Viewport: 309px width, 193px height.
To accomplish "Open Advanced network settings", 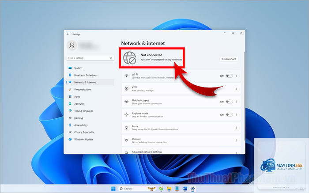I will point(181,151).
